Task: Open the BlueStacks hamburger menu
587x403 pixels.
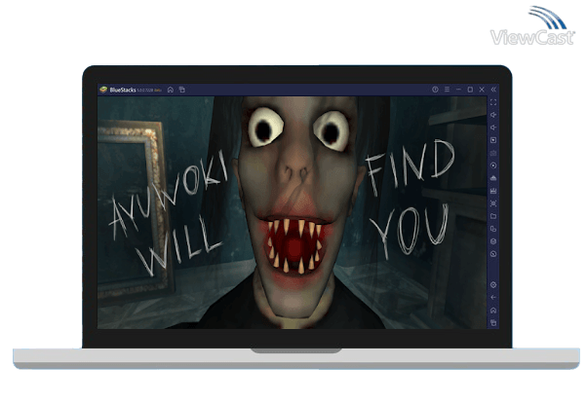Action: (x=447, y=90)
